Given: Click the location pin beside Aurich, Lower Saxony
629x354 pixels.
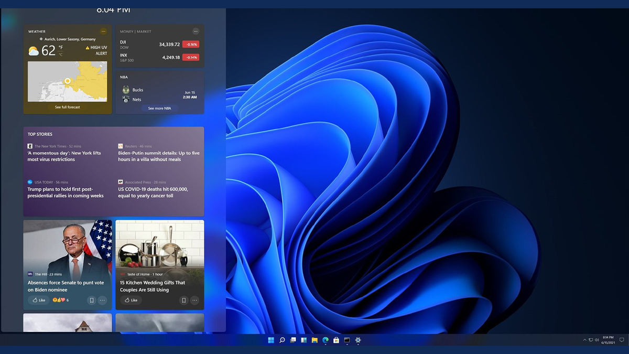Looking at the screenshot, I should pos(41,39).
